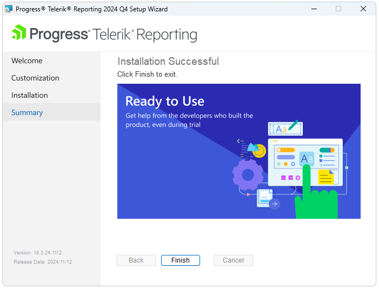379x289 pixels.
Task: Close the setup wizard window
Action: (x=363, y=9)
